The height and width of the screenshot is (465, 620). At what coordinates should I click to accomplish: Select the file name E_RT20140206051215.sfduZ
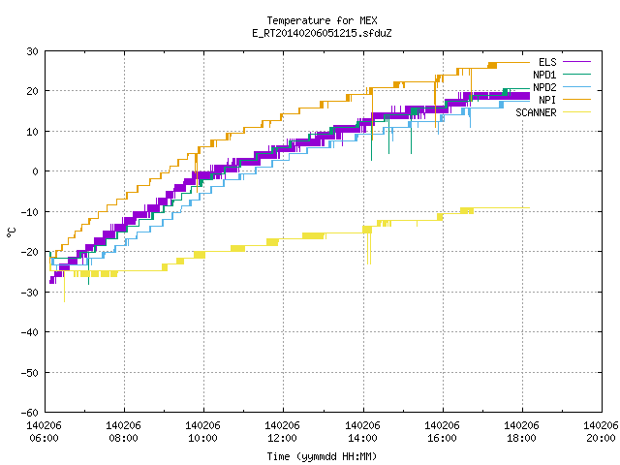[x=322, y=33]
